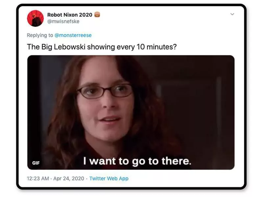Follow the @monsterreese mention link
The height and width of the screenshot is (197, 263).
click(x=73, y=35)
